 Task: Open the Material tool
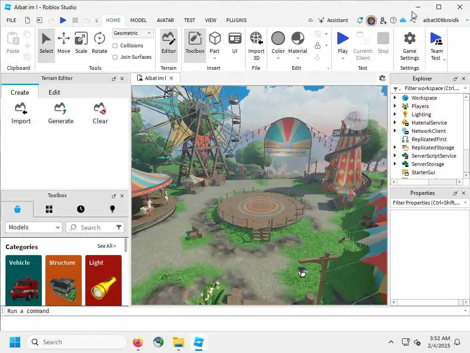(x=297, y=43)
